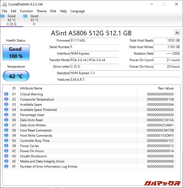Open the Language menu
This screenshot has height=188, width=183.
[x=78, y=11]
